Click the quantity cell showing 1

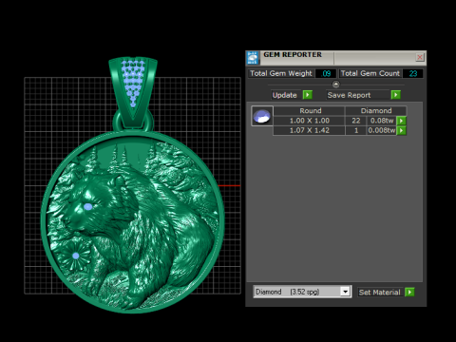pos(356,130)
